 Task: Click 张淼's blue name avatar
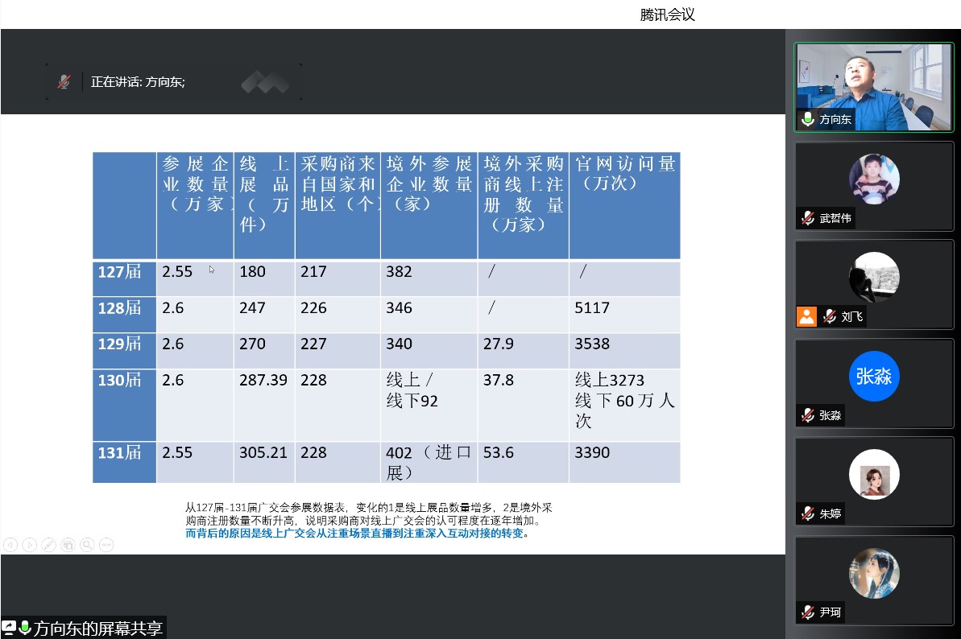click(874, 376)
